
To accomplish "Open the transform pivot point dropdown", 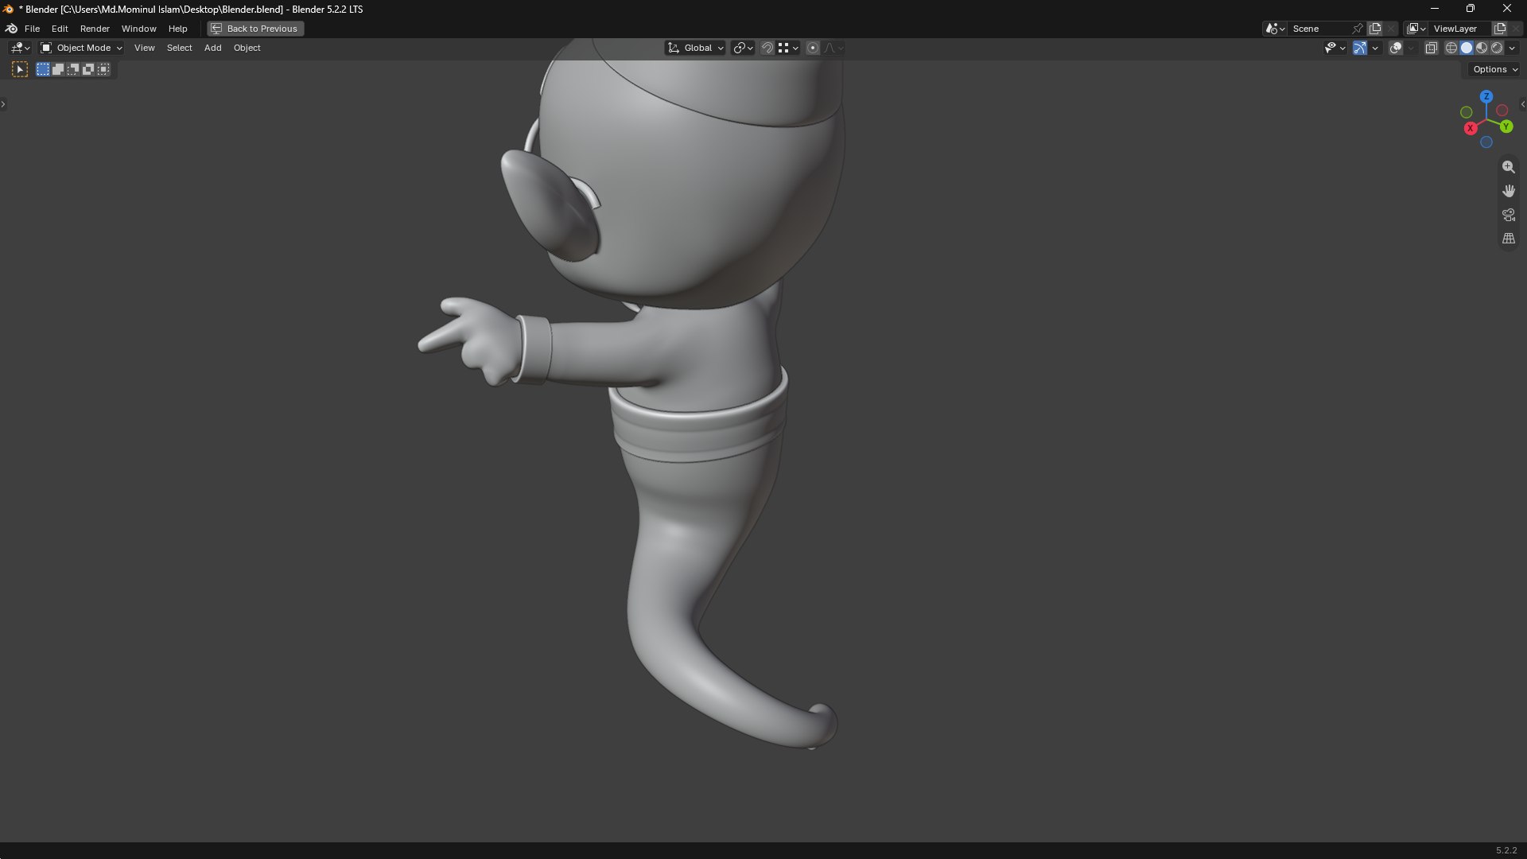I will tap(743, 48).
